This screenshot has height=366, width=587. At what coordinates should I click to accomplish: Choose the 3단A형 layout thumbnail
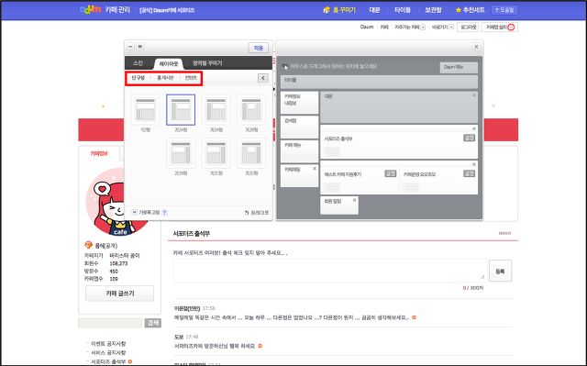click(216, 110)
